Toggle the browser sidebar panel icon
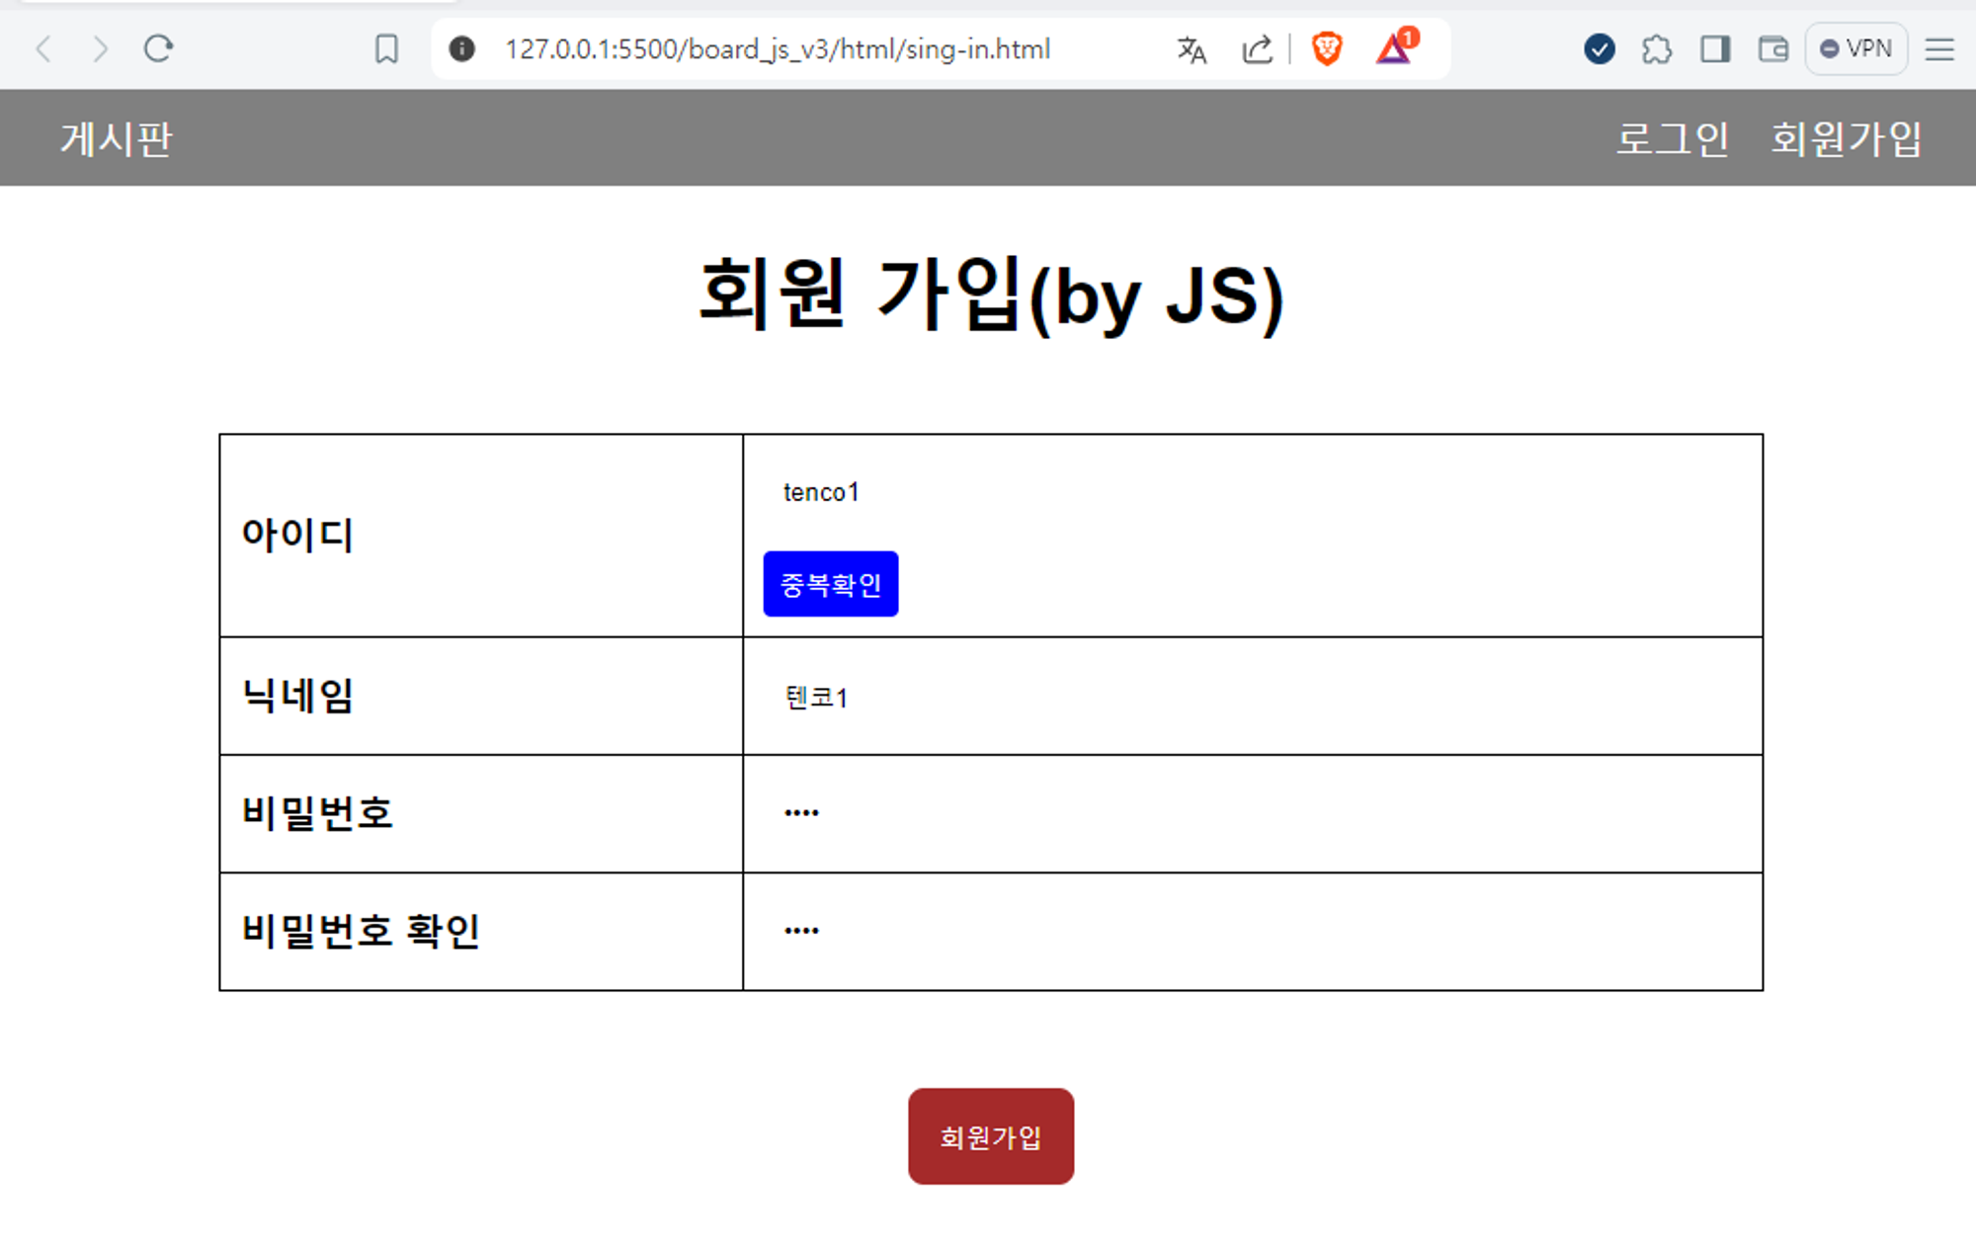 click(x=1715, y=48)
